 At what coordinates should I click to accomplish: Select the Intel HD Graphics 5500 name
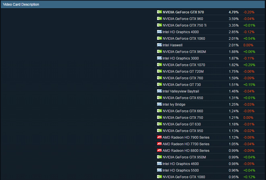click(x=181, y=170)
